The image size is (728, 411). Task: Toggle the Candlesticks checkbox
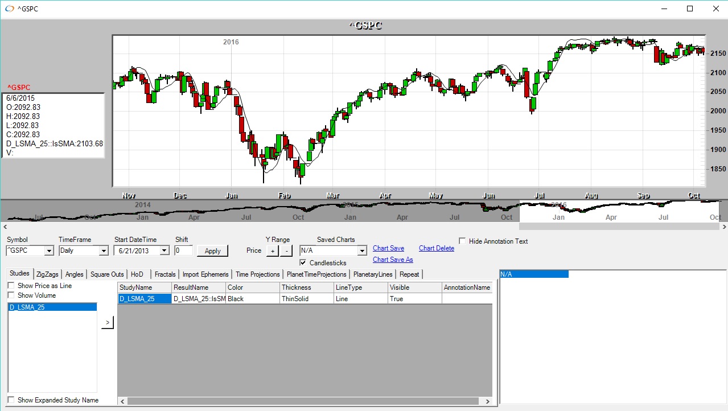[303, 262]
